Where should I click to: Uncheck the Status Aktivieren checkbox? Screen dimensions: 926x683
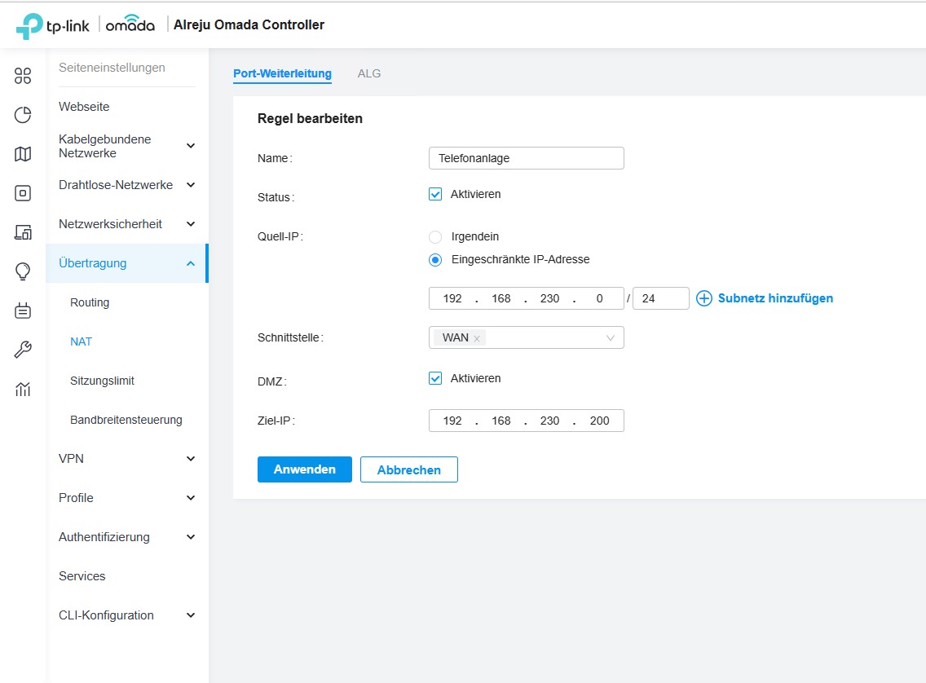coord(435,195)
